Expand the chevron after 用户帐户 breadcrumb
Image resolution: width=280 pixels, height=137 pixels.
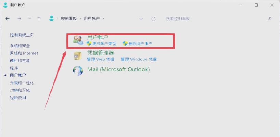(x=103, y=18)
